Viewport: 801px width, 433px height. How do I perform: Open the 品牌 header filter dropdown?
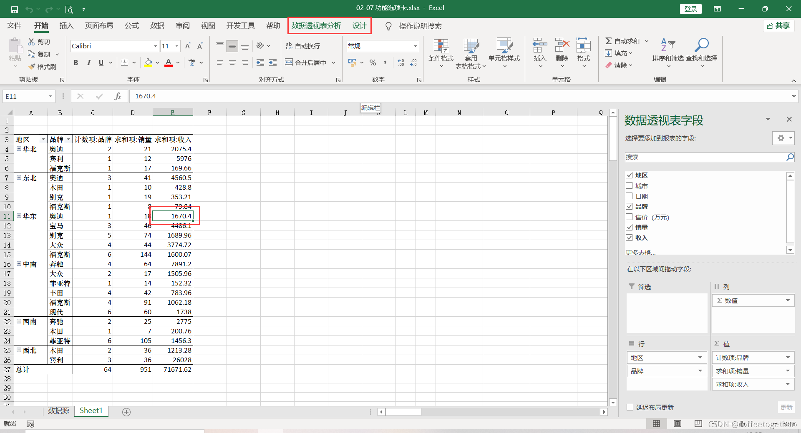coord(68,140)
